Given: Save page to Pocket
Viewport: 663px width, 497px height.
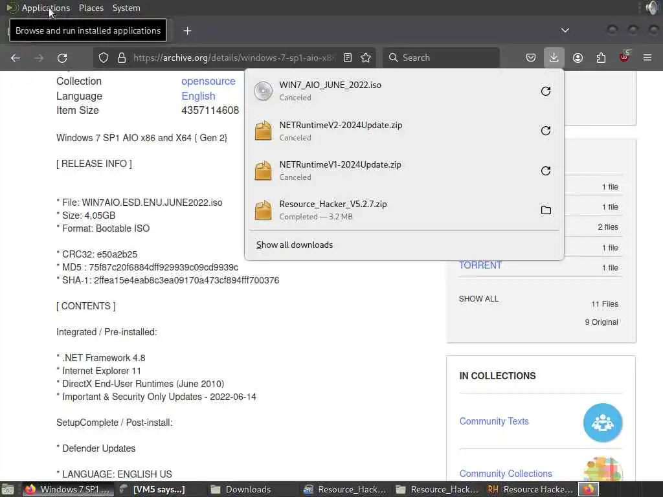Looking at the screenshot, I should point(531,58).
